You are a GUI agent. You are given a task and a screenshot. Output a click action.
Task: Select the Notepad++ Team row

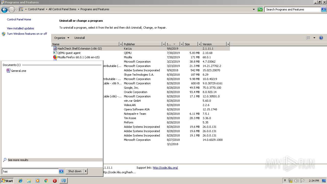pos(166,114)
